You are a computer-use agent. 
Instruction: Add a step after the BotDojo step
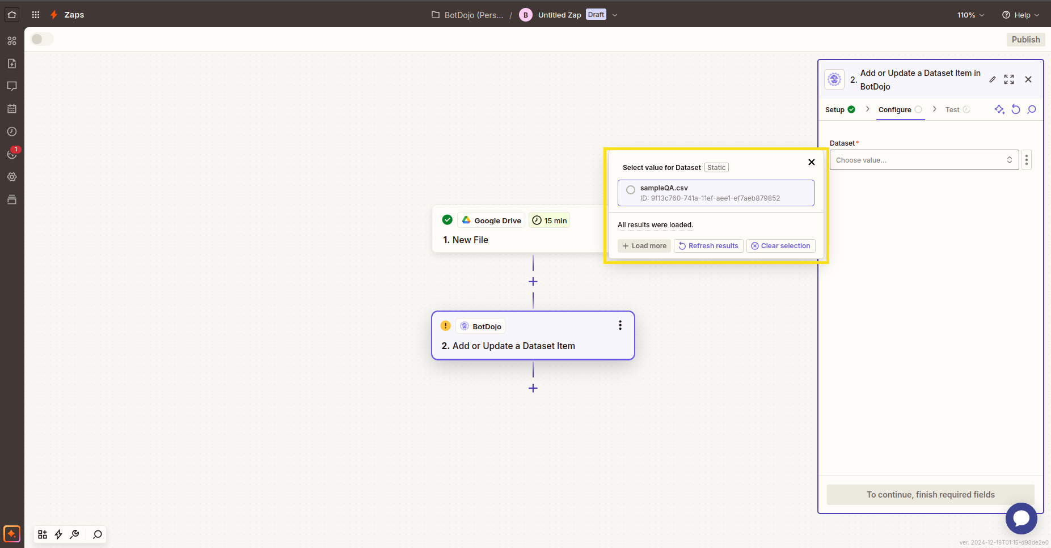533,388
